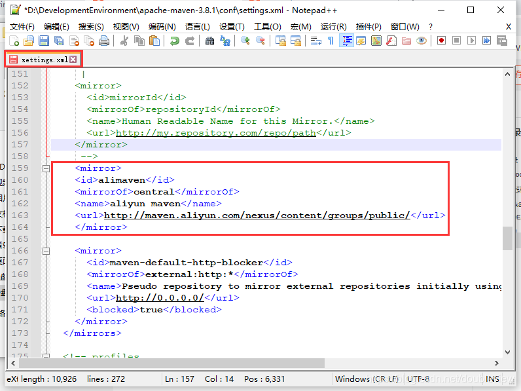
Task: Click the Print toolbar icon
Action: coord(104,41)
